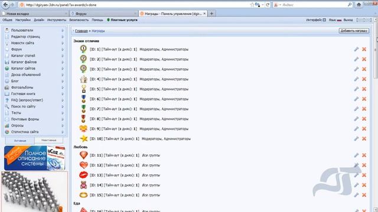
Task: Select the Неактивные modules tab
Action: point(48,140)
